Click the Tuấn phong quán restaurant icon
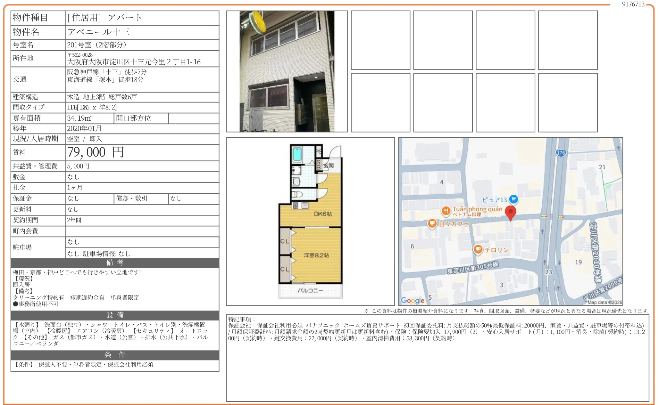This screenshot has width=659, height=405. tap(446, 211)
